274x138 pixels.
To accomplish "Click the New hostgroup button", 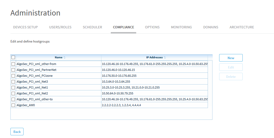I will pos(231,58).
